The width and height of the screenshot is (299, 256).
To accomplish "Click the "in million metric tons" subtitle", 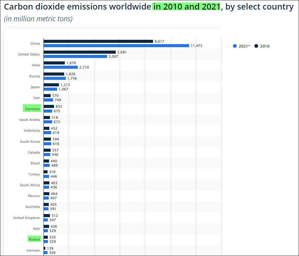I will pos(38,19).
